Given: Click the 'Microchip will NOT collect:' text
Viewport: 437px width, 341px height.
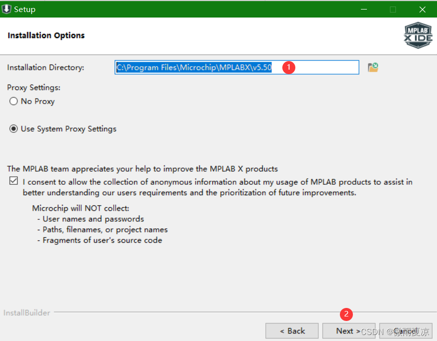Looking at the screenshot, I should click(81, 208).
